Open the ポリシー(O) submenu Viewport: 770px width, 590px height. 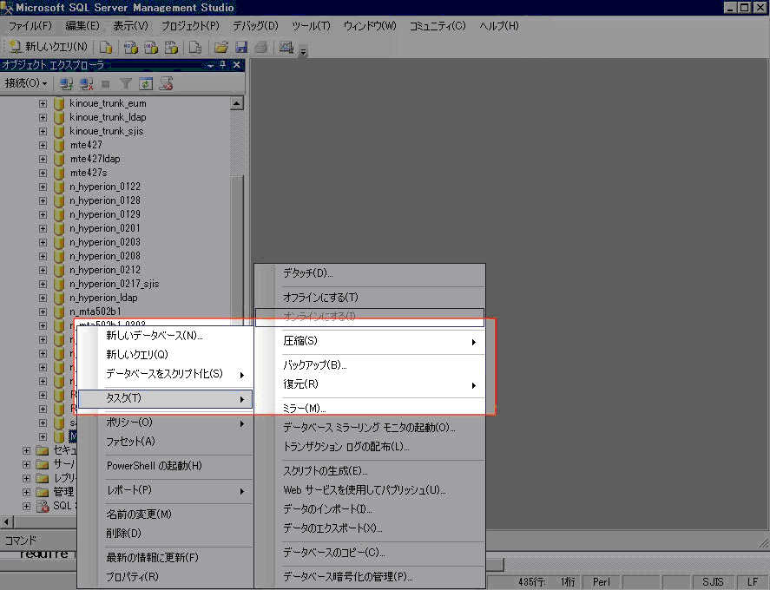pos(165,423)
